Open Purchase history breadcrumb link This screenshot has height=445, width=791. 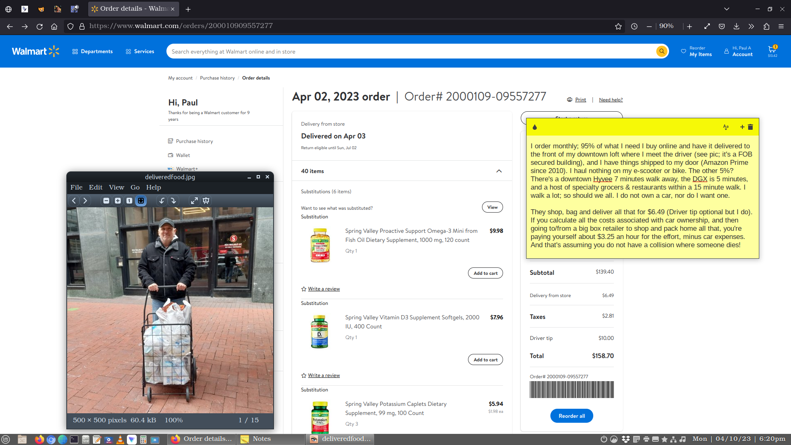217,78
